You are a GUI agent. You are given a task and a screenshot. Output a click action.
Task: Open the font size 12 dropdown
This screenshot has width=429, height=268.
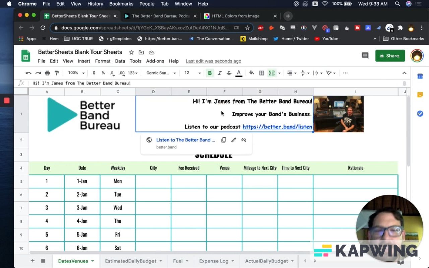pos(193,73)
